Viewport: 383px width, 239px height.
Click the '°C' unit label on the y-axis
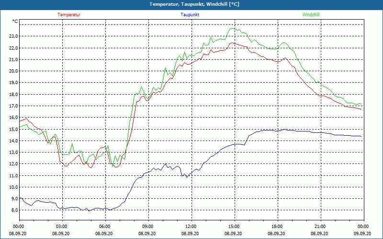[15, 22]
